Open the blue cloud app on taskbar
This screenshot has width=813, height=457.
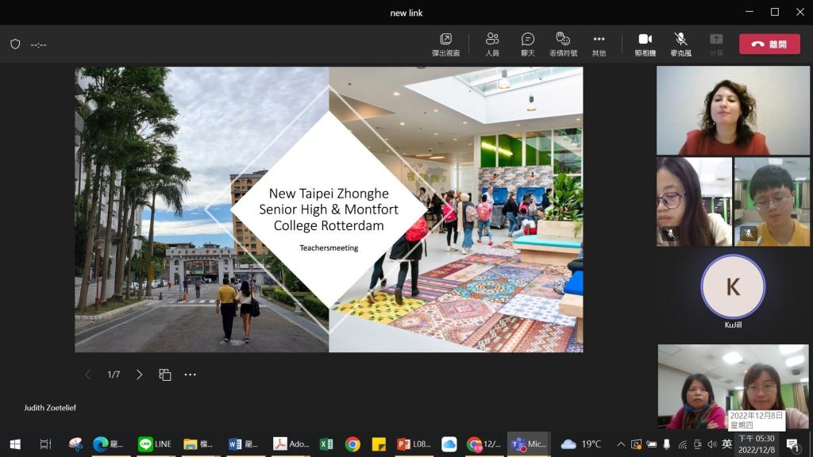[449, 444]
